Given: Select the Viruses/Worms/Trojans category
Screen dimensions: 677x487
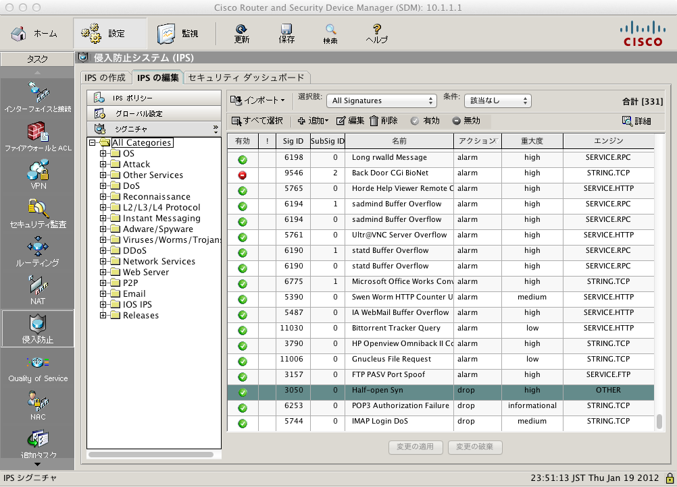Looking at the screenshot, I should [x=172, y=239].
